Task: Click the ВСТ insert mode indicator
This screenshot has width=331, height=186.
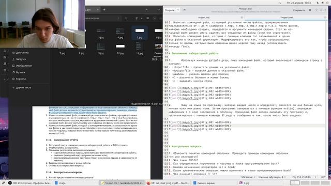Action: pos(323,177)
